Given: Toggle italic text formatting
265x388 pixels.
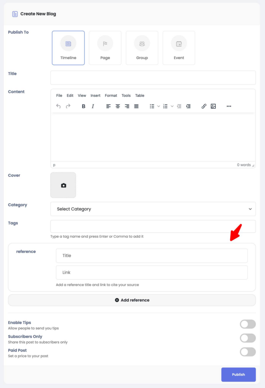Looking at the screenshot, I should tap(93, 106).
